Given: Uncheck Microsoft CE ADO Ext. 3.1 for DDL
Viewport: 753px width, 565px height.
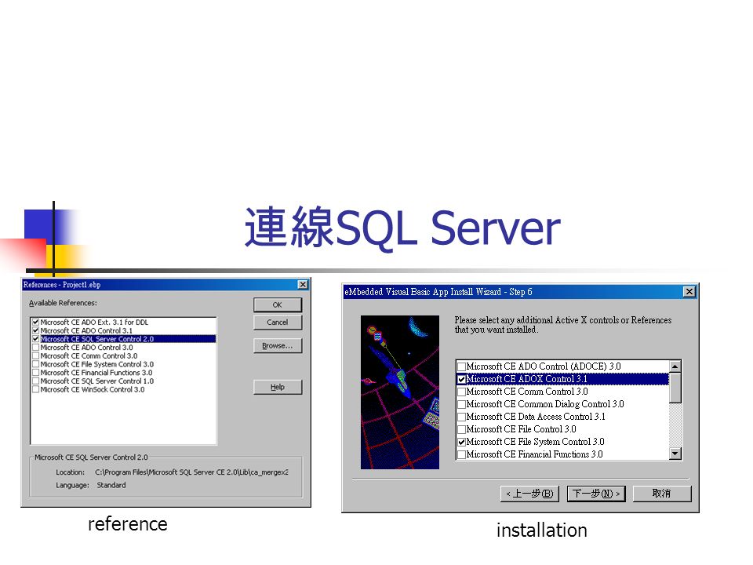Looking at the screenshot, I should 35,323.
